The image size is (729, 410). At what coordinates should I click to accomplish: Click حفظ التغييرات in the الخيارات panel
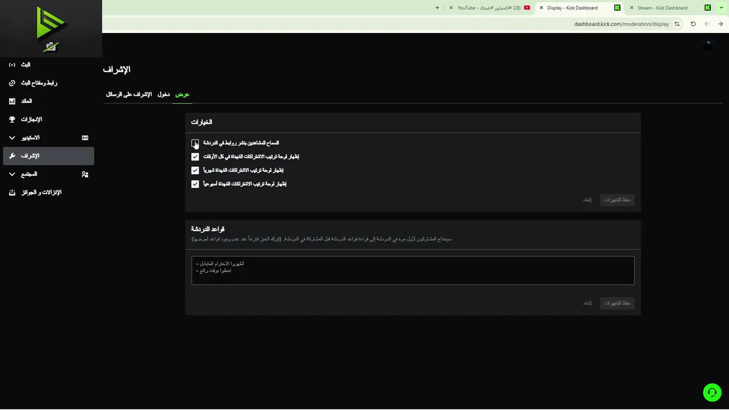(617, 200)
